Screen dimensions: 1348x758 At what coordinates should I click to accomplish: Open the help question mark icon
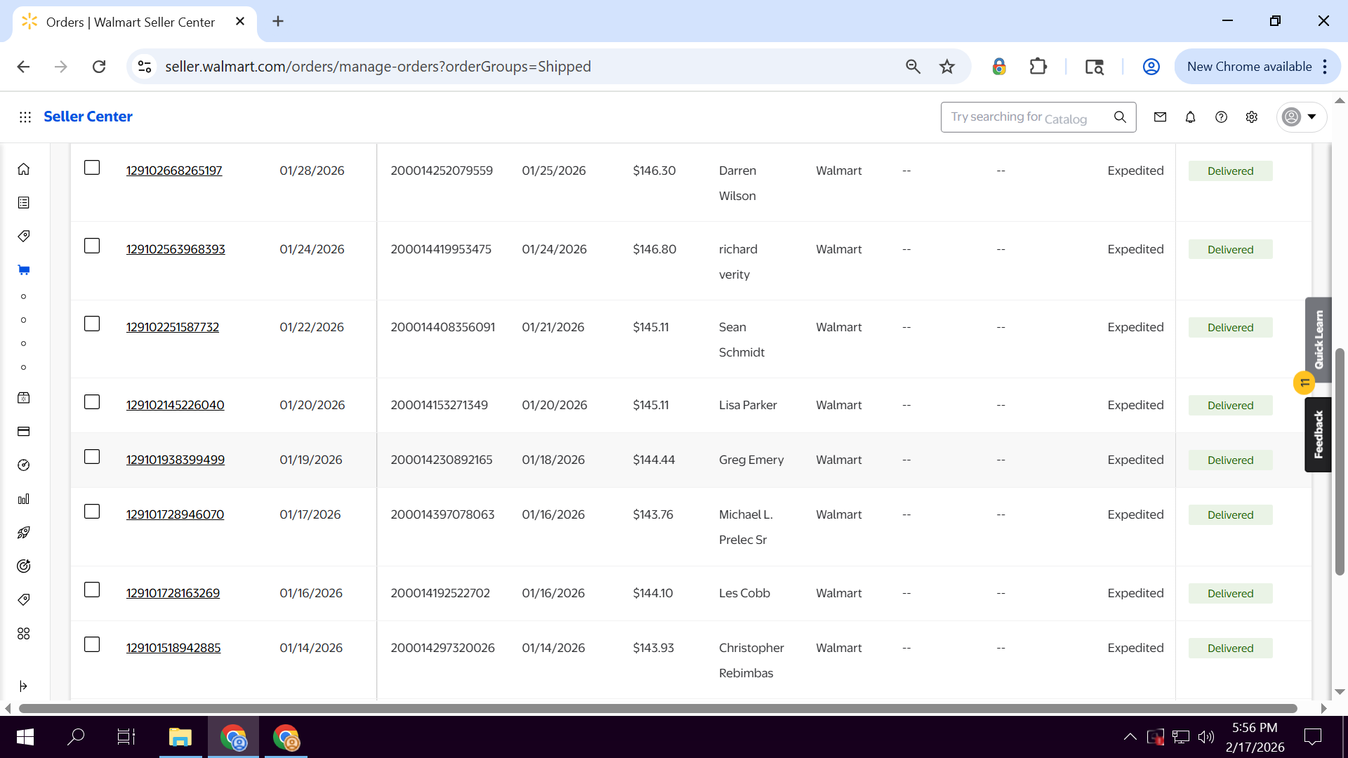[1221, 117]
